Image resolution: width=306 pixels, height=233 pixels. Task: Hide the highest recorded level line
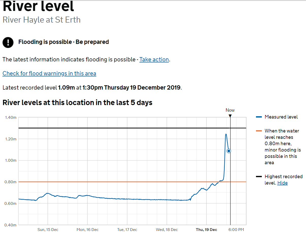tap(282, 183)
